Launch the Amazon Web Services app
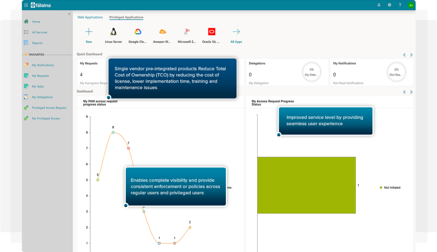This screenshot has height=252, width=437. (x=162, y=35)
